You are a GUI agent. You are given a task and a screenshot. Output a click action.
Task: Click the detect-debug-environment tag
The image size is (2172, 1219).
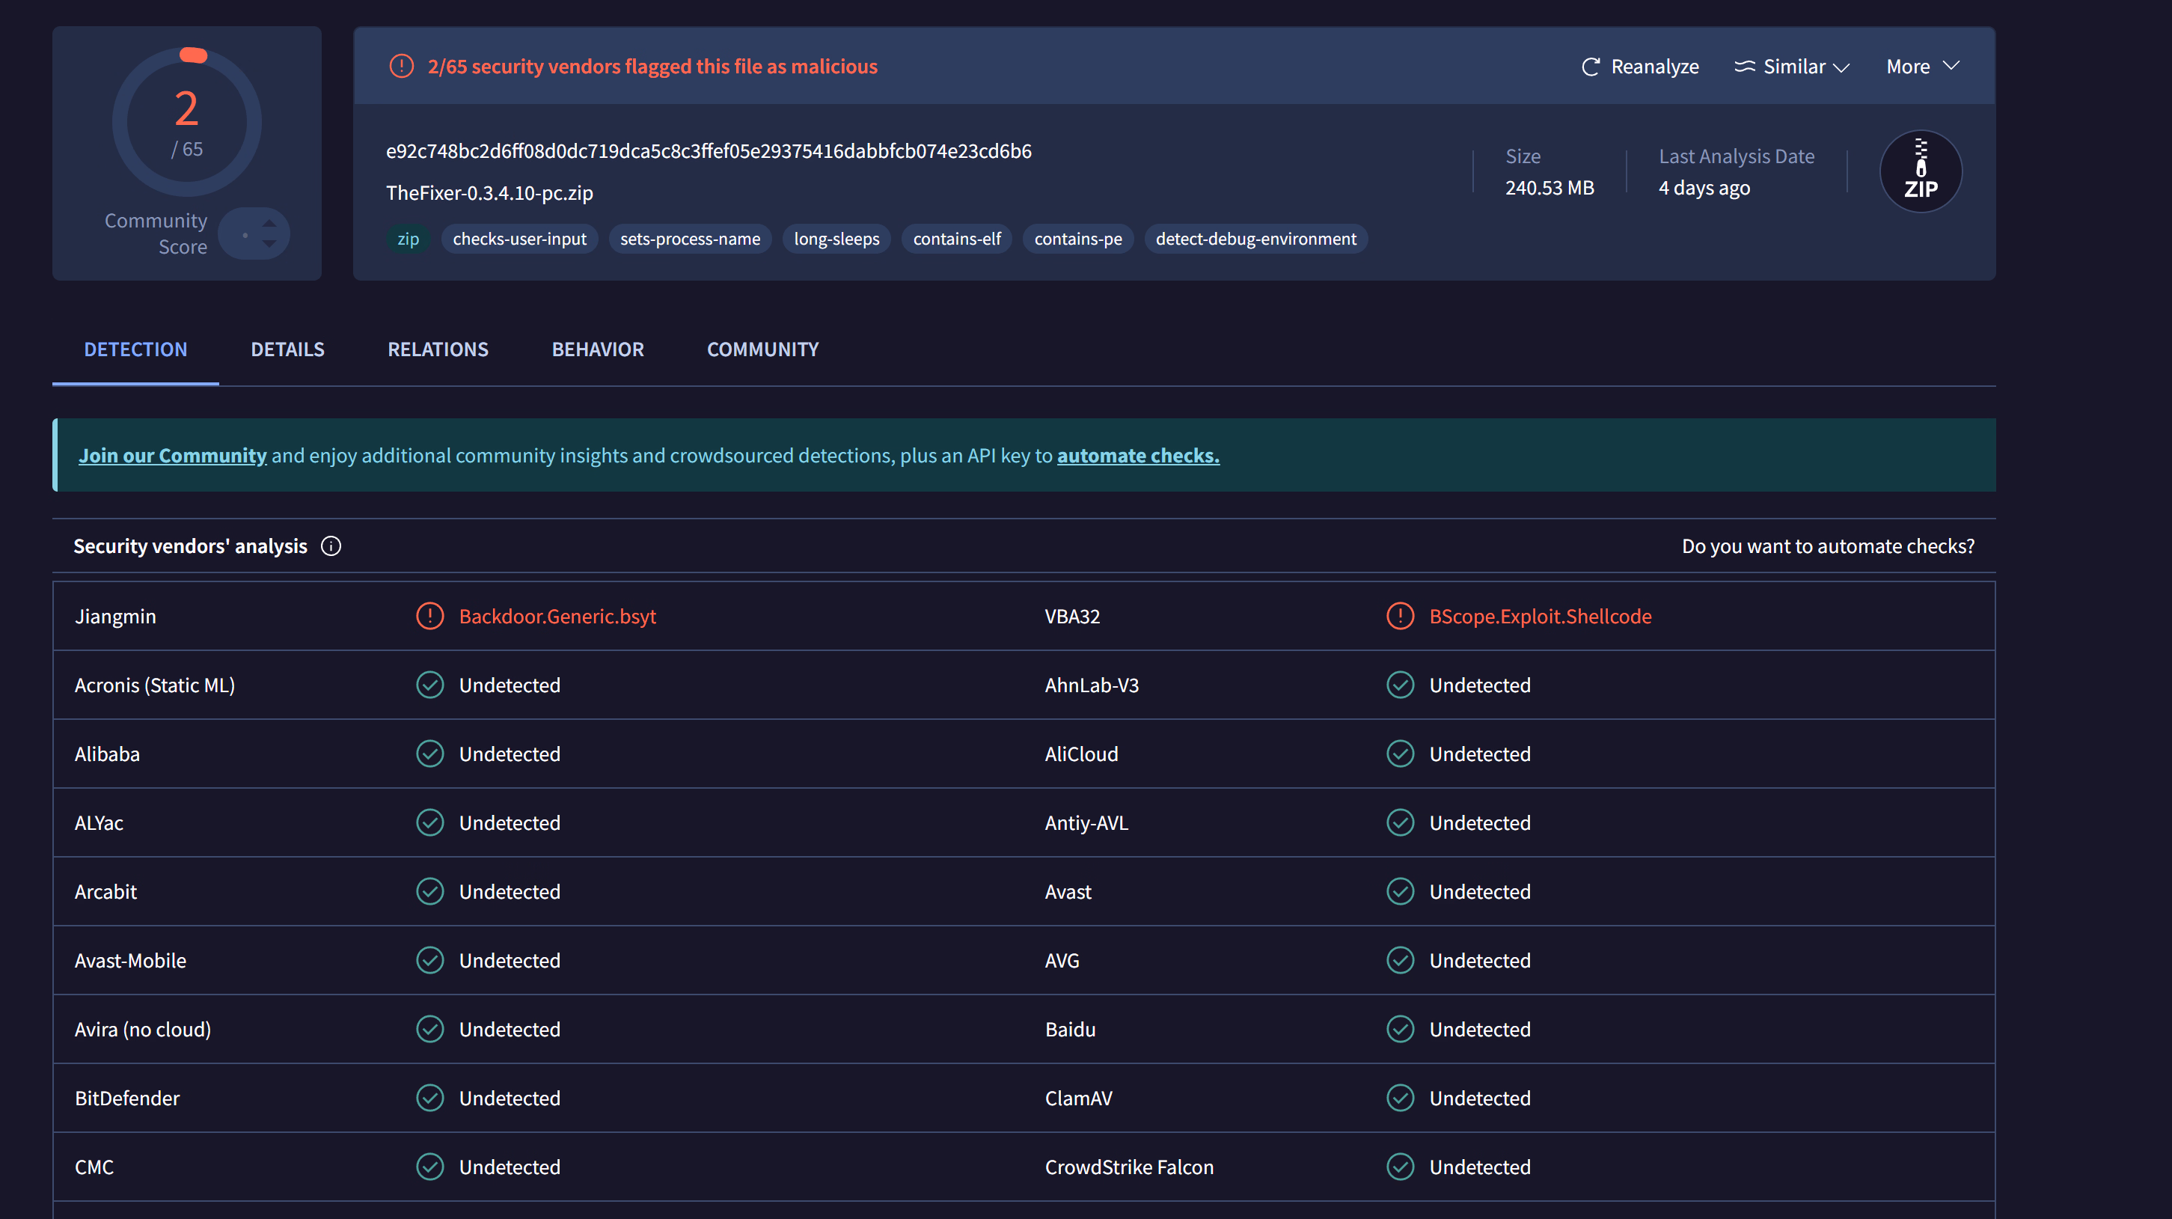coord(1255,239)
